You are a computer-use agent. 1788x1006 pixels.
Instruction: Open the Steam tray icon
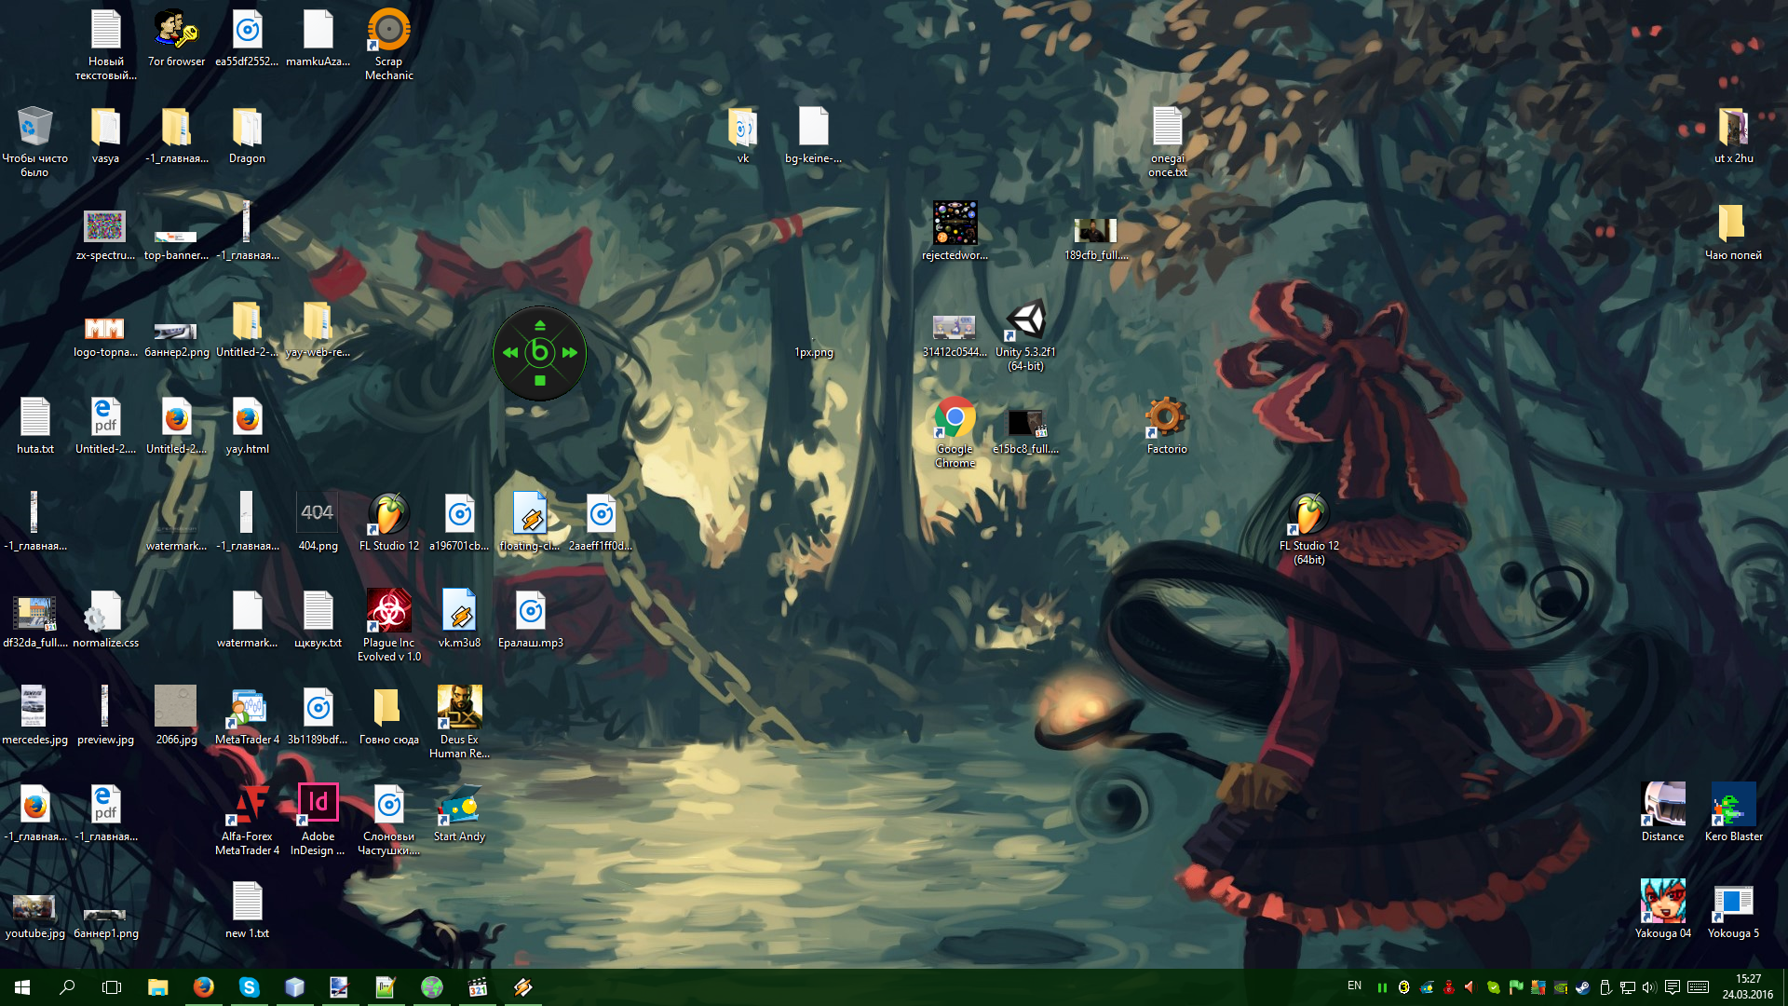[1582, 987]
